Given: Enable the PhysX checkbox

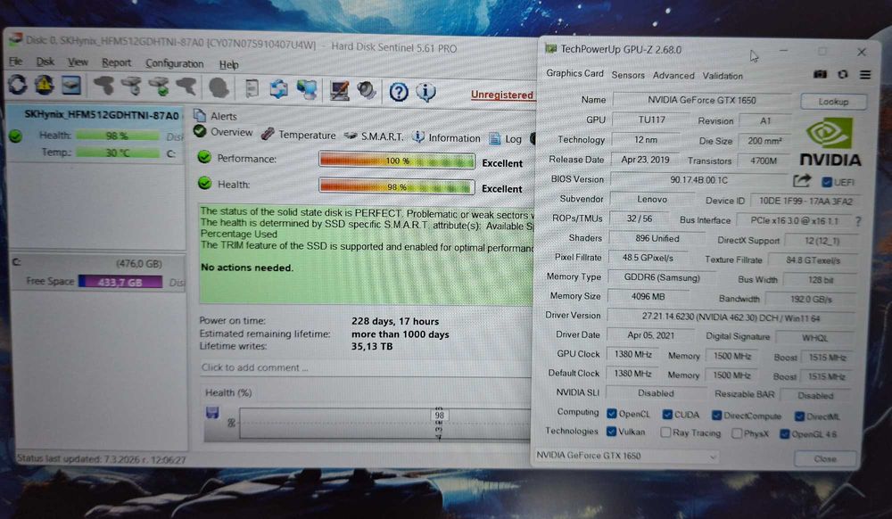Looking at the screenshot, I should [736, 433].
